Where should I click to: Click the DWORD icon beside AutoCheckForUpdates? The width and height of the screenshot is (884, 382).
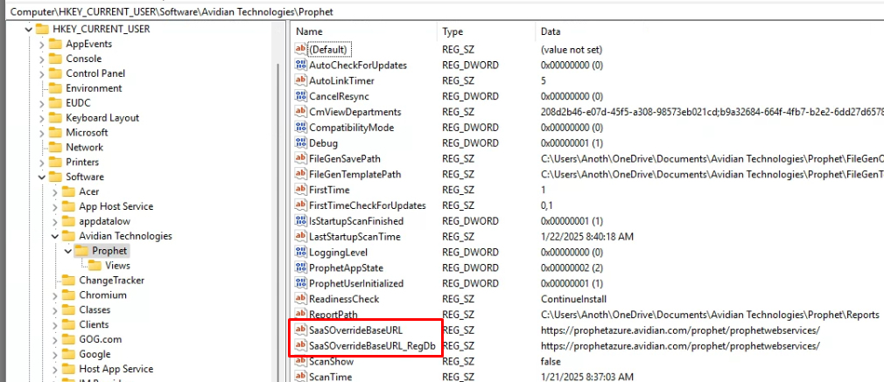click(x=301, y=65)
